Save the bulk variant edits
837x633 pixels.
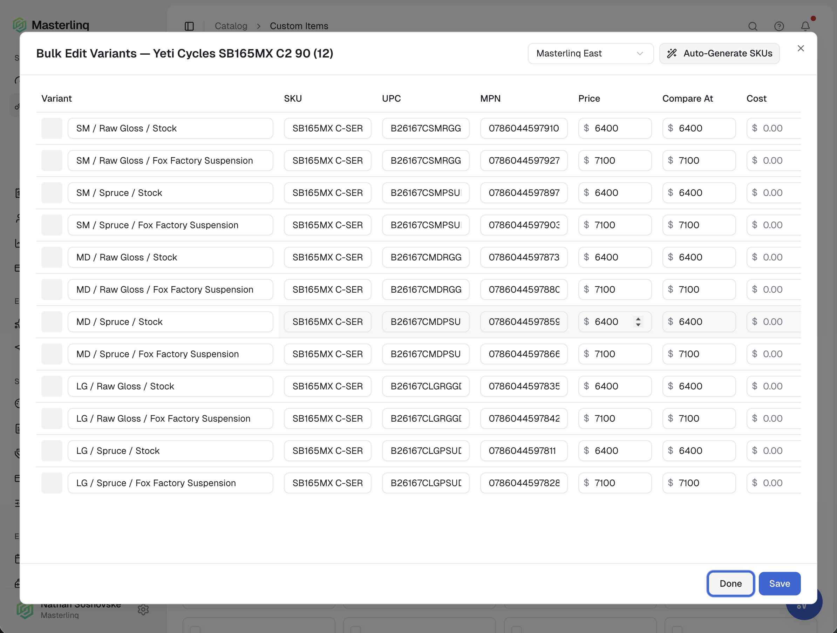[x=780, y=584]
